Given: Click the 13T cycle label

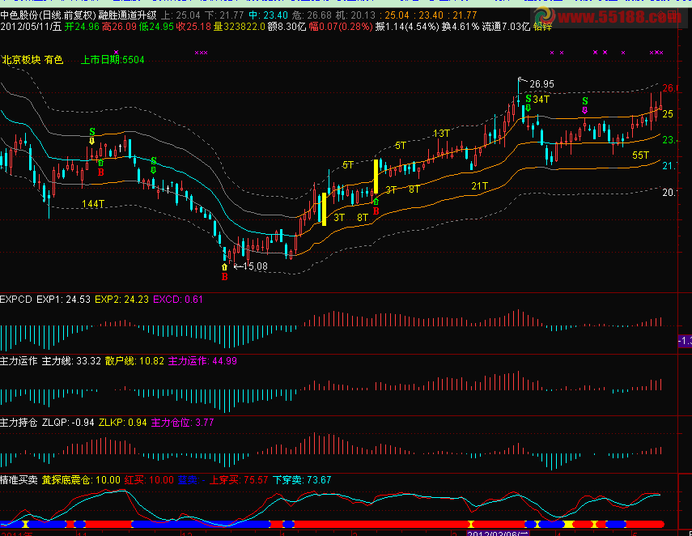Looking at the screenshot, I should click(441, 134).
